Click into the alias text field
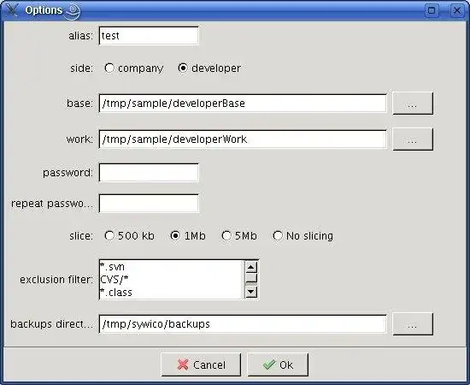Image resolution: width=470 pixels, height=385 pixels. pyautogui.click(x=149, y=36)
